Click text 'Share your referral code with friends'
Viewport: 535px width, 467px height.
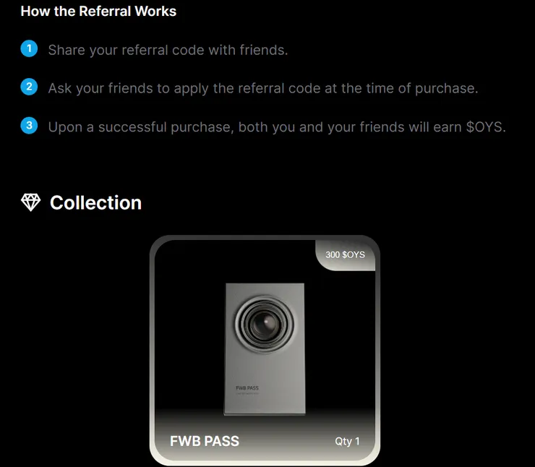click(x=168, y=50)
